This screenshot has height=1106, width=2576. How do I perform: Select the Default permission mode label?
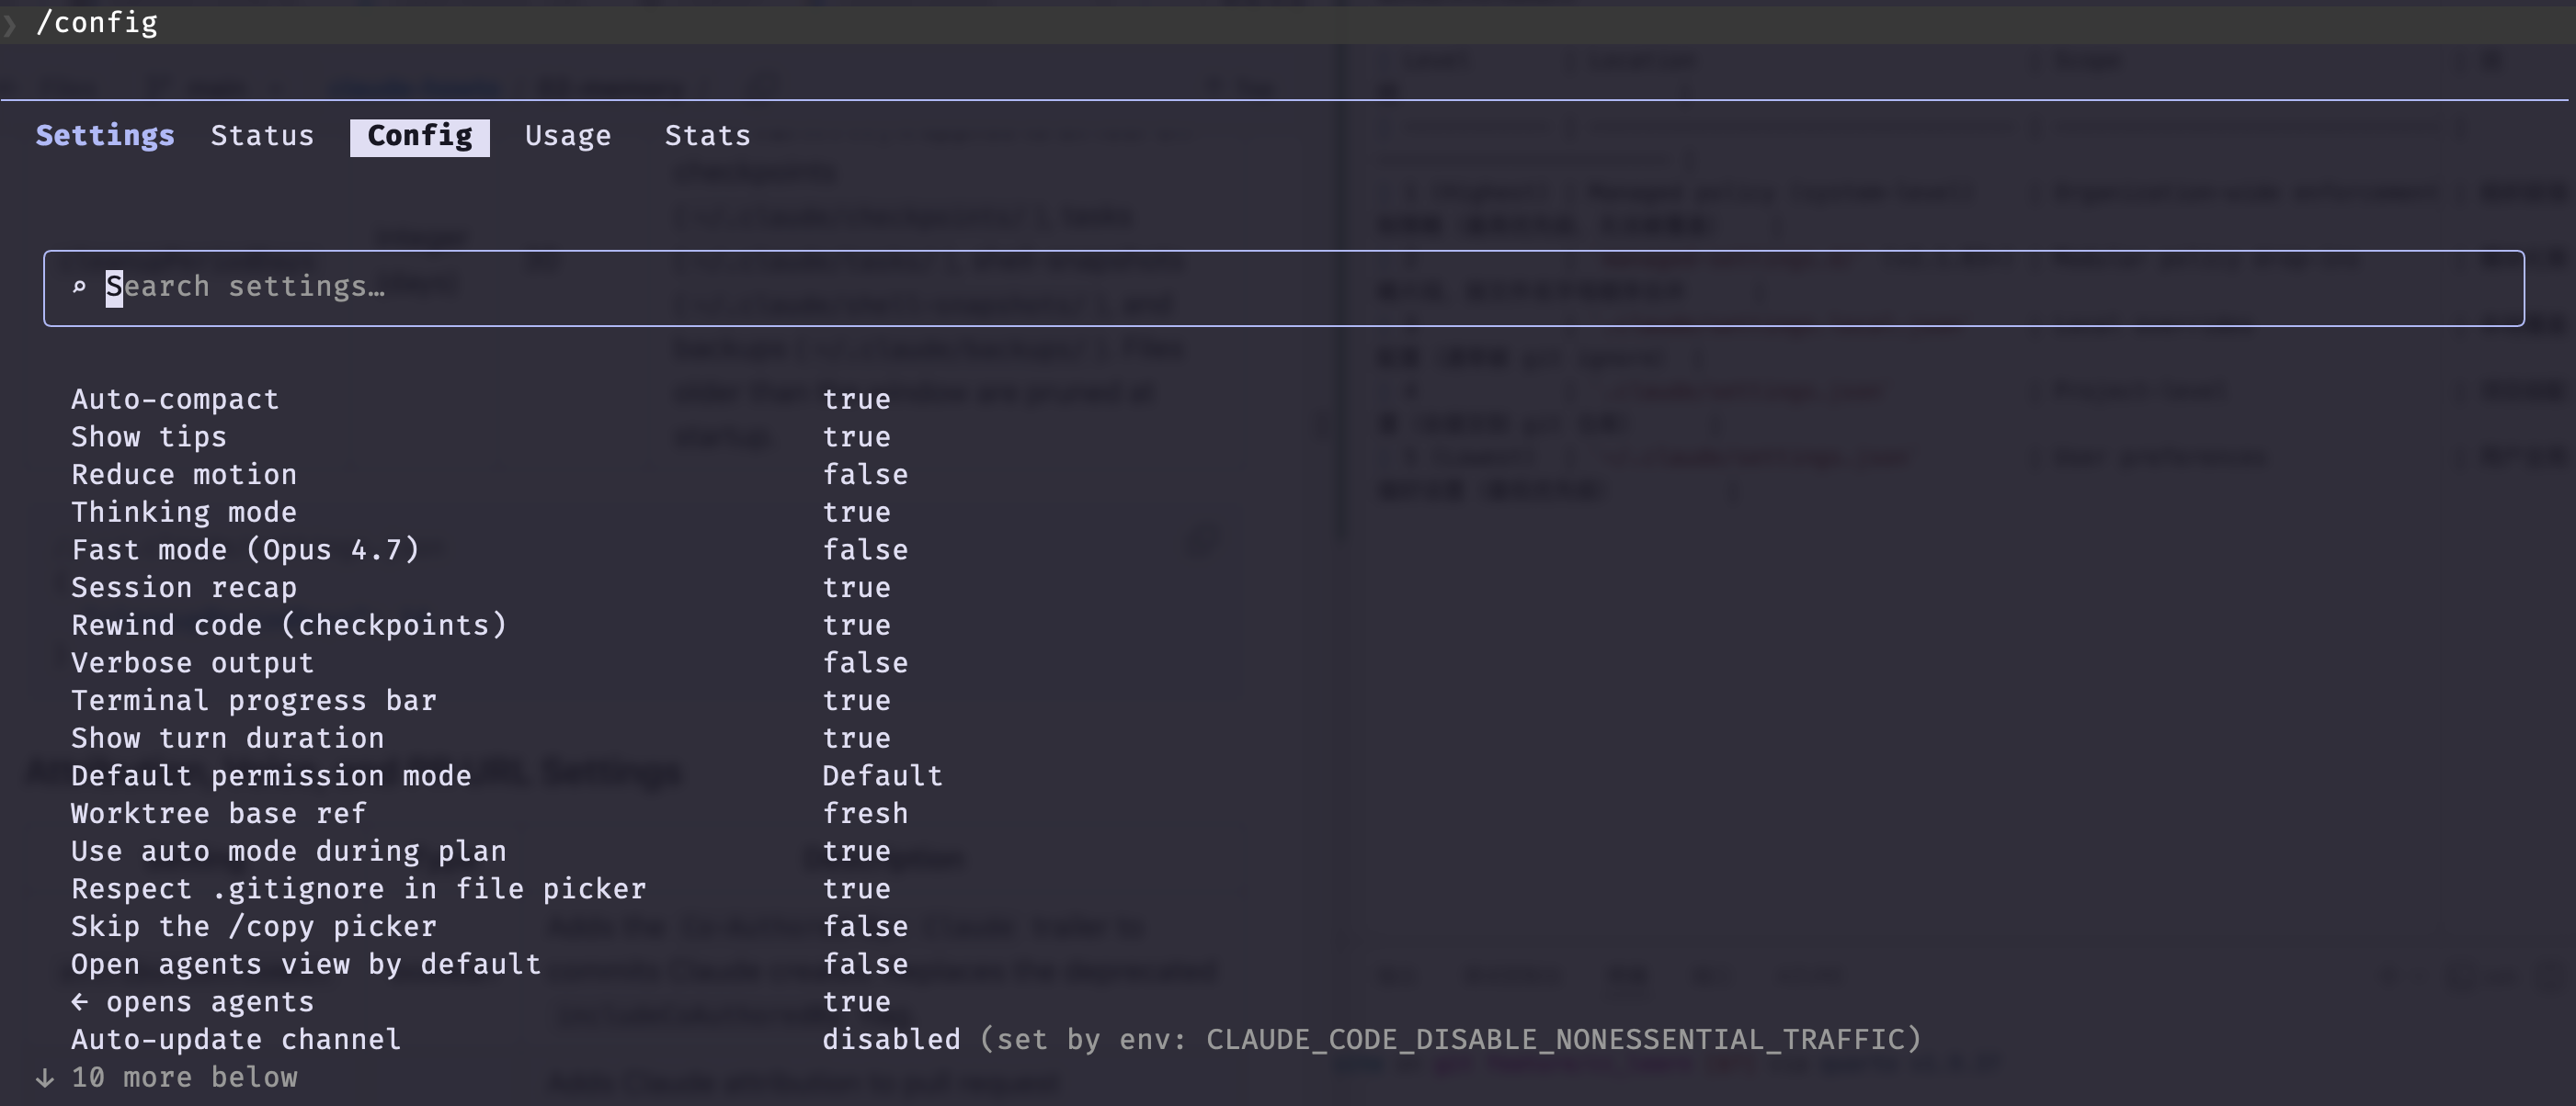pyautogui.click(x=271, y=776)
